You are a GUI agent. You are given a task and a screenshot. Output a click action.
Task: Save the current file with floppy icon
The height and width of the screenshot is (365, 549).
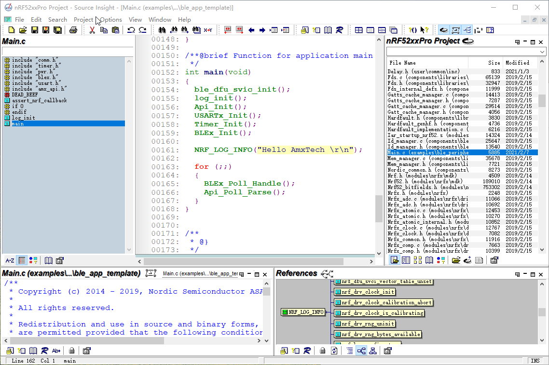tap(35, 30)
